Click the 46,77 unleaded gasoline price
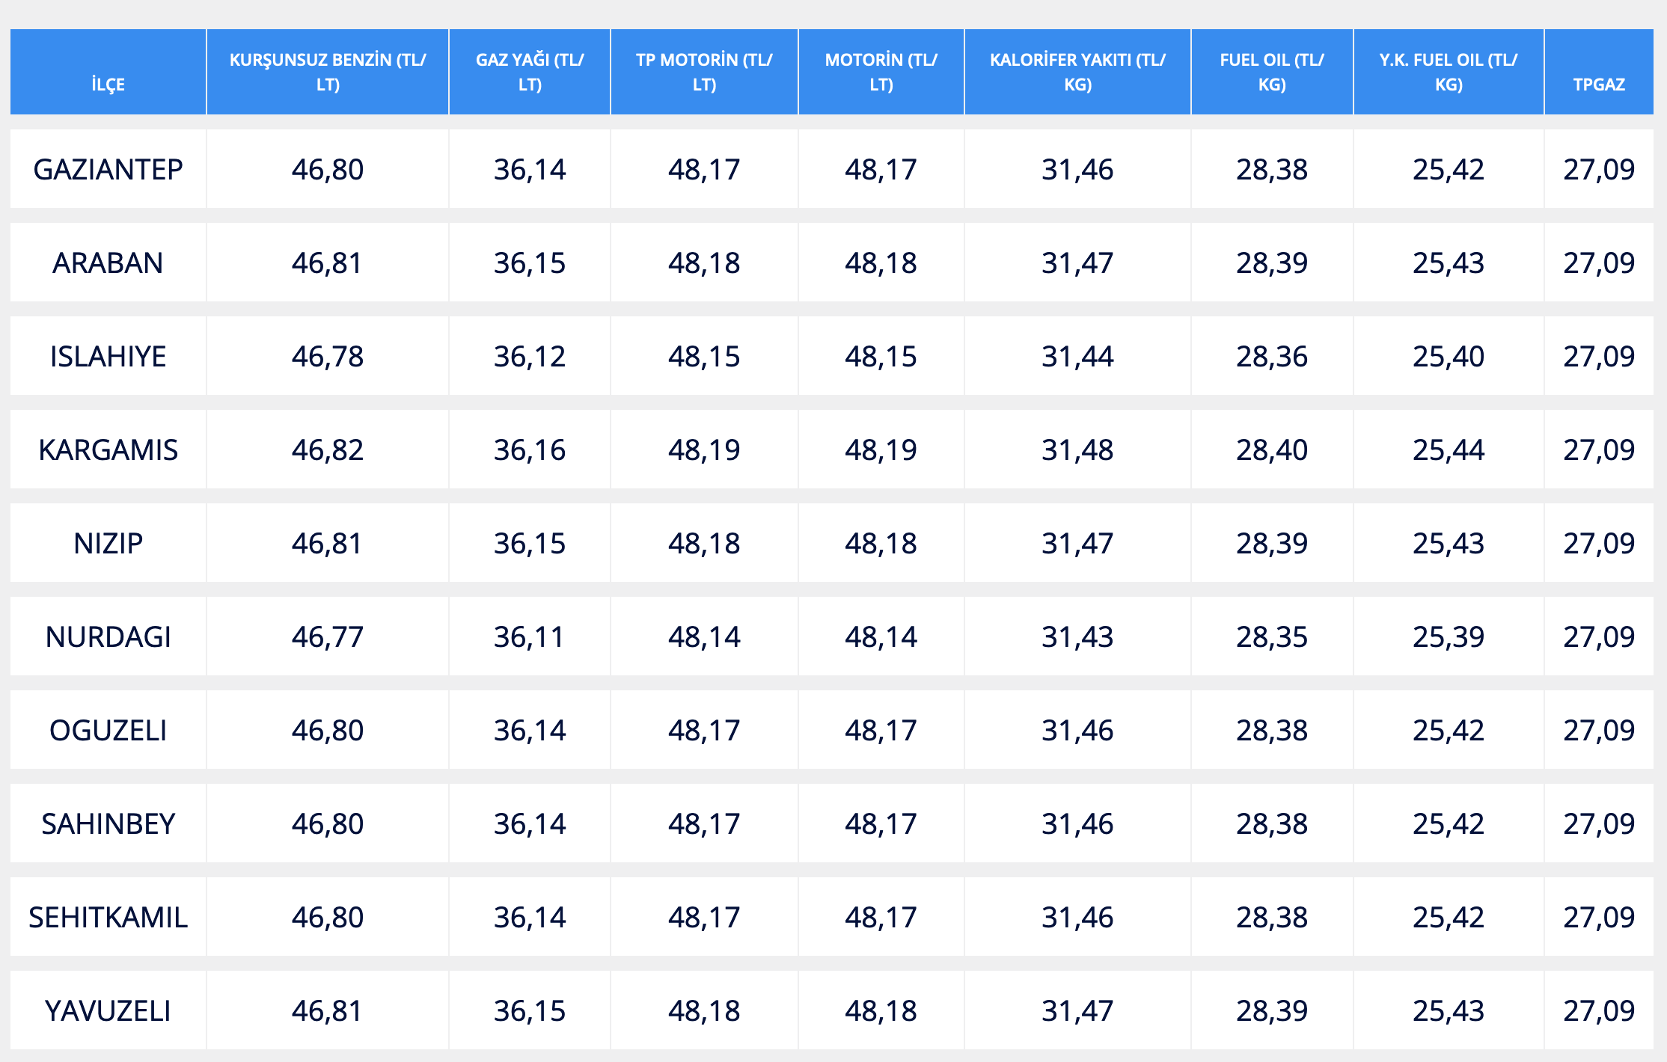Image resolution: width=1667 pixels, height=1062 pixels. 328,637
